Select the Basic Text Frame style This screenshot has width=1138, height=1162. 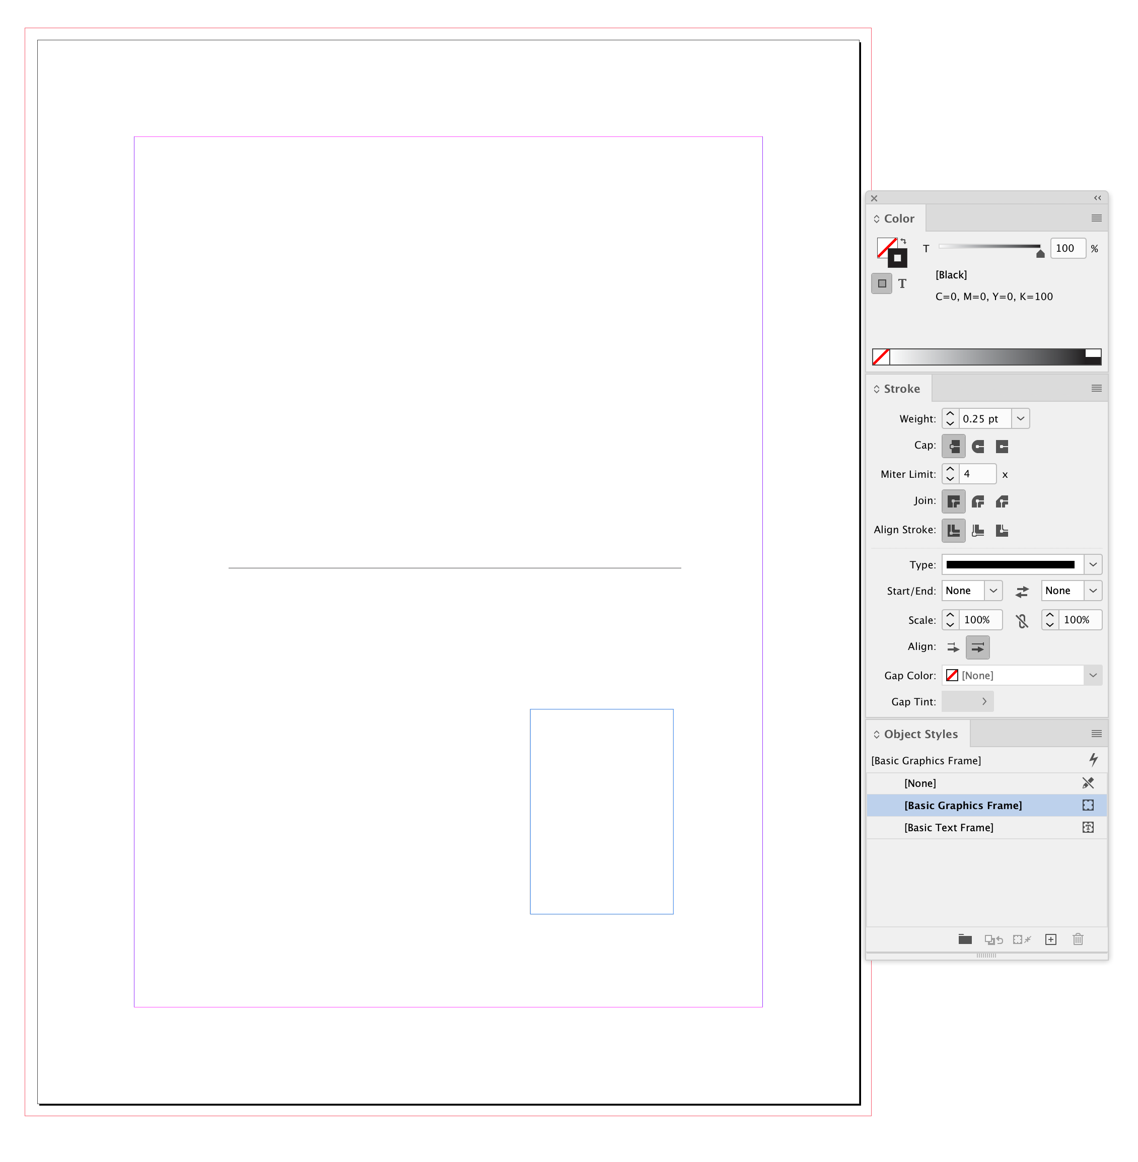tap(948, 827)
